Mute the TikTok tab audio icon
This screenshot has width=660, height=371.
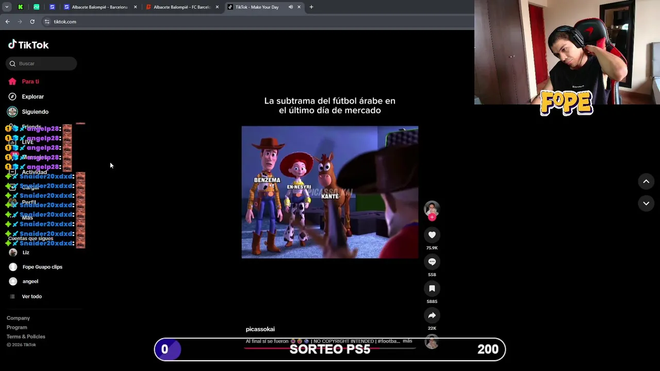click(x=291, y=7)
